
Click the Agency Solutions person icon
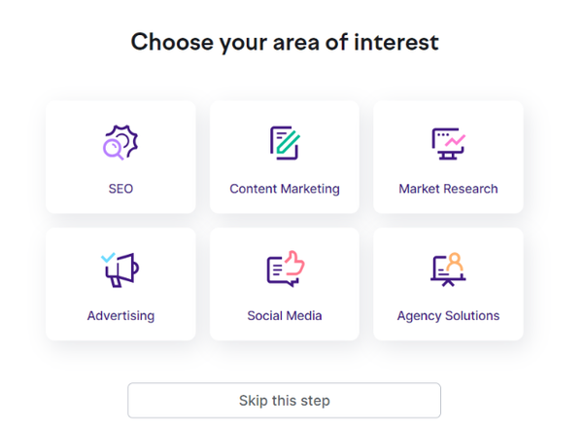pos(448,269)
